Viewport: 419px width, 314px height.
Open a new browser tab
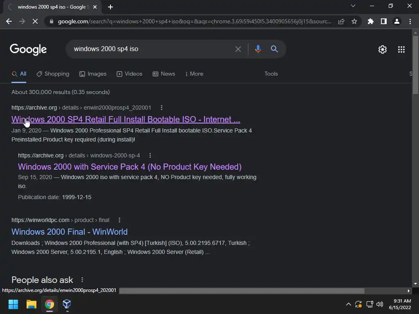tap(110, 7)
